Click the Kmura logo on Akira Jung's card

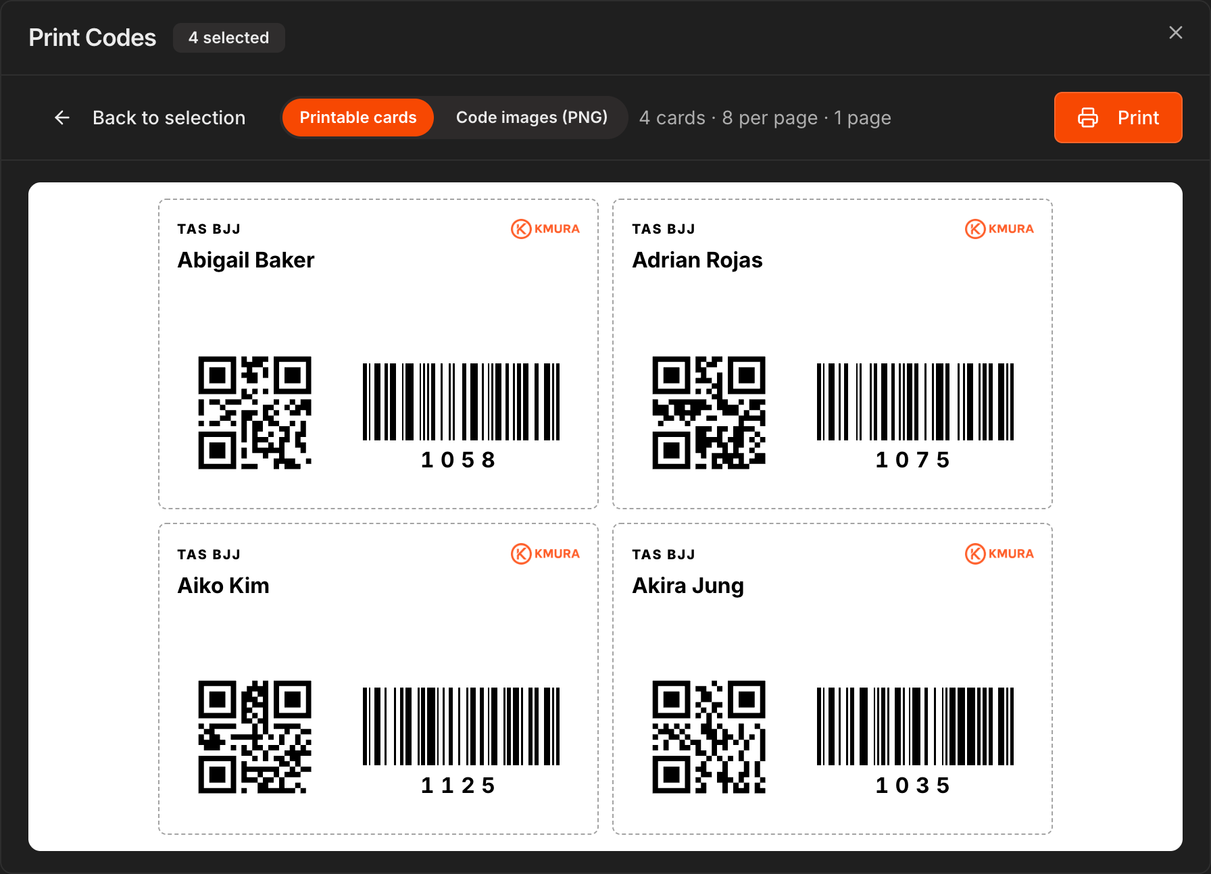click(x=999, y=554)
